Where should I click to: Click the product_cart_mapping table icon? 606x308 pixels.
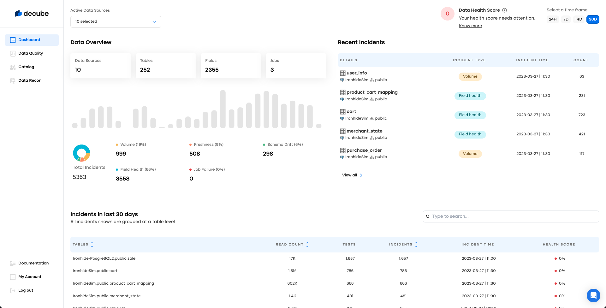point(342,92)
